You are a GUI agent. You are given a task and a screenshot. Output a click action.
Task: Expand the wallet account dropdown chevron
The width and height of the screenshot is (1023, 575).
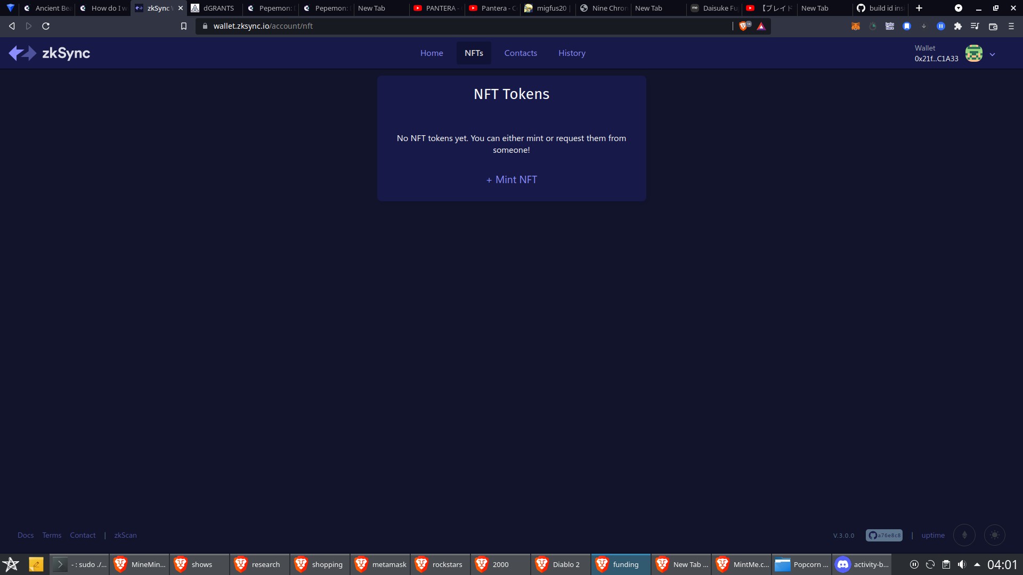992,54
